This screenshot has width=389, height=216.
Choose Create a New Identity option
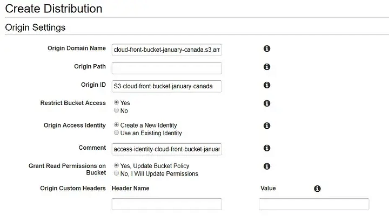117,125
